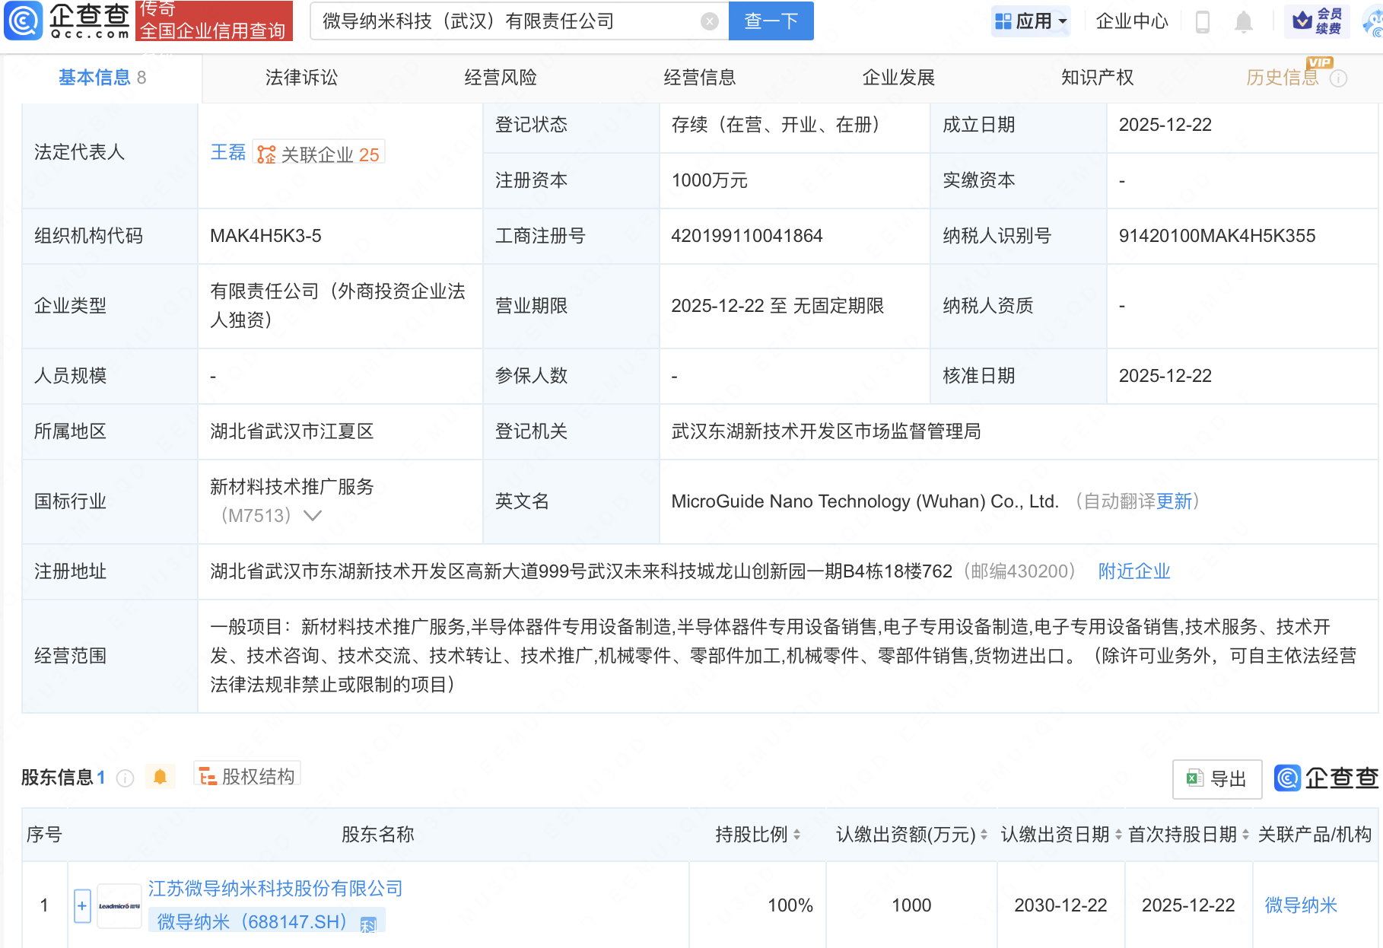The image size is (1383, 948).
Task: Click the Leadmicro company logo thumbnail
Action: pos(119,905)
